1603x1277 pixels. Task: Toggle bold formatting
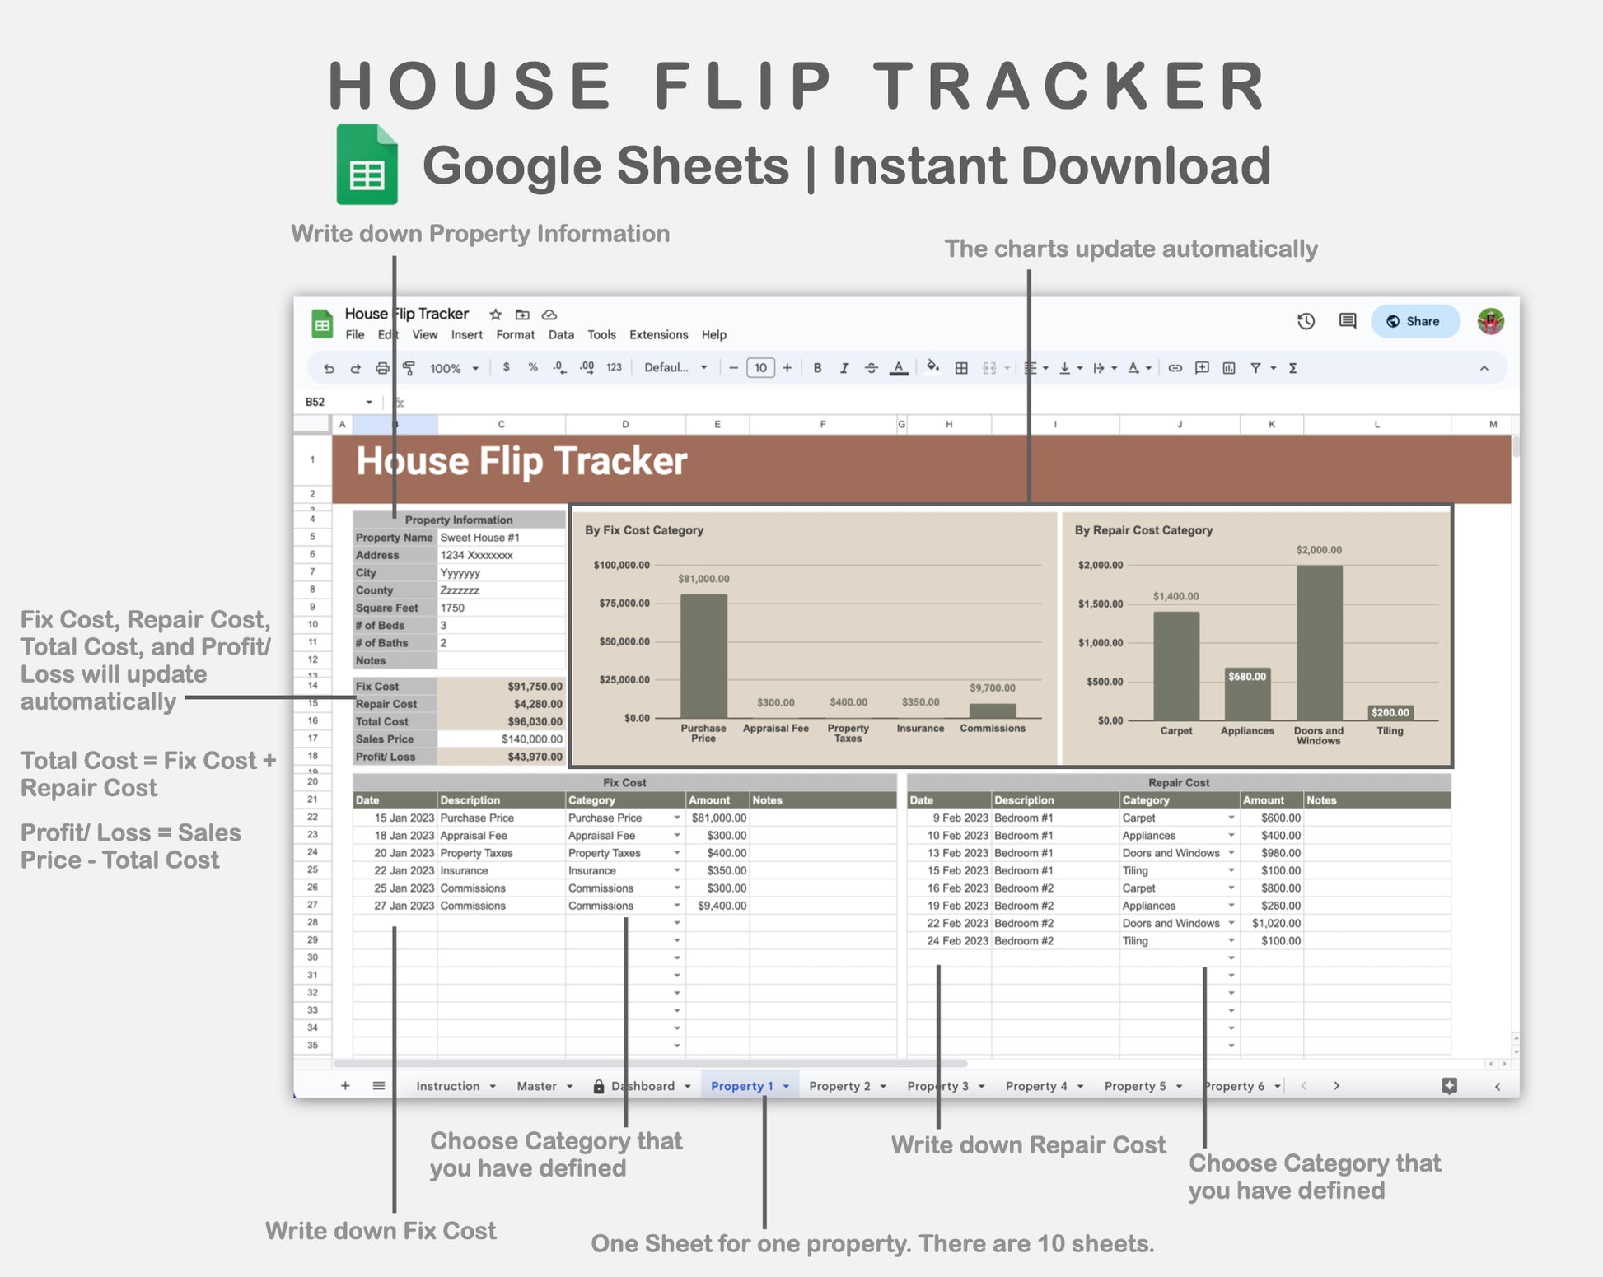point(817,368)
